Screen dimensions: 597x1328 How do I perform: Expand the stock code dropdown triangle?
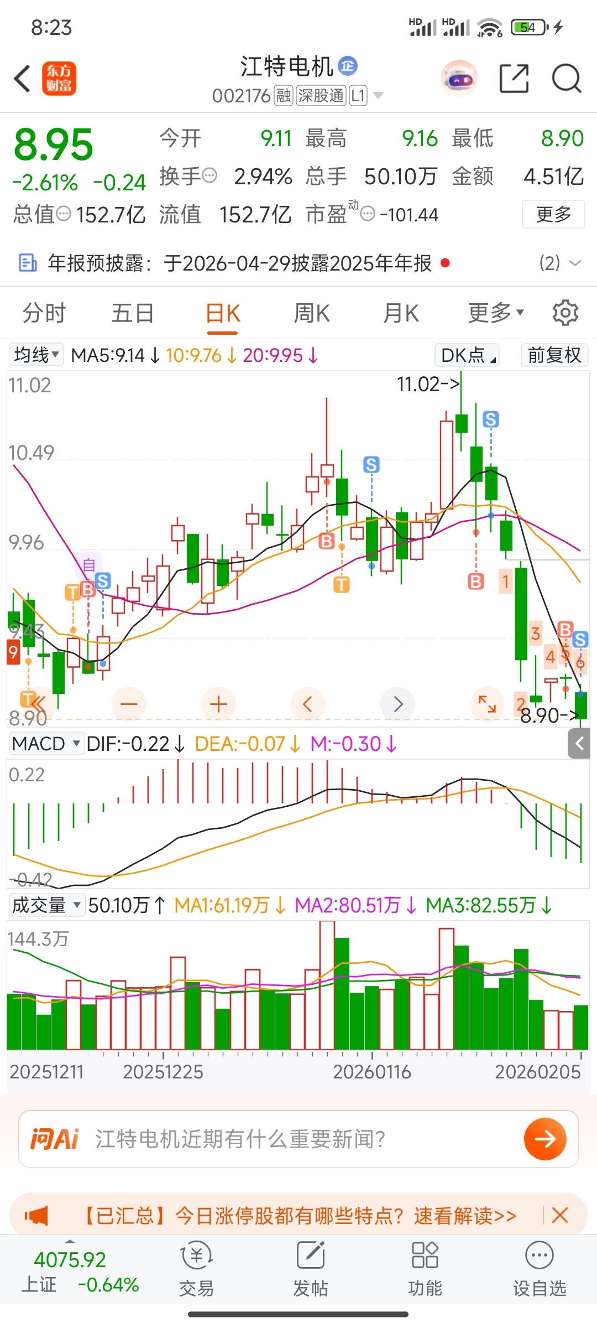pyautogui.click(x=378, y=96)
